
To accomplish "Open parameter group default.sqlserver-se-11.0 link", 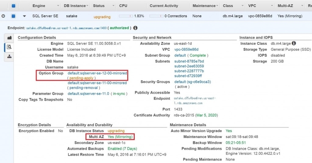I will coord(89,94).
